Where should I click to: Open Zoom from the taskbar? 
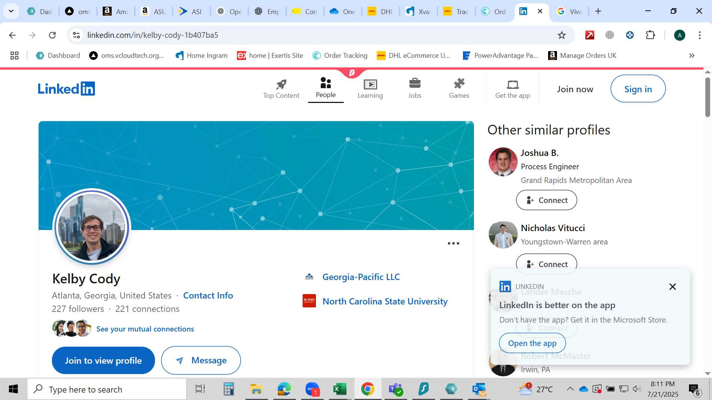(312, 389)
